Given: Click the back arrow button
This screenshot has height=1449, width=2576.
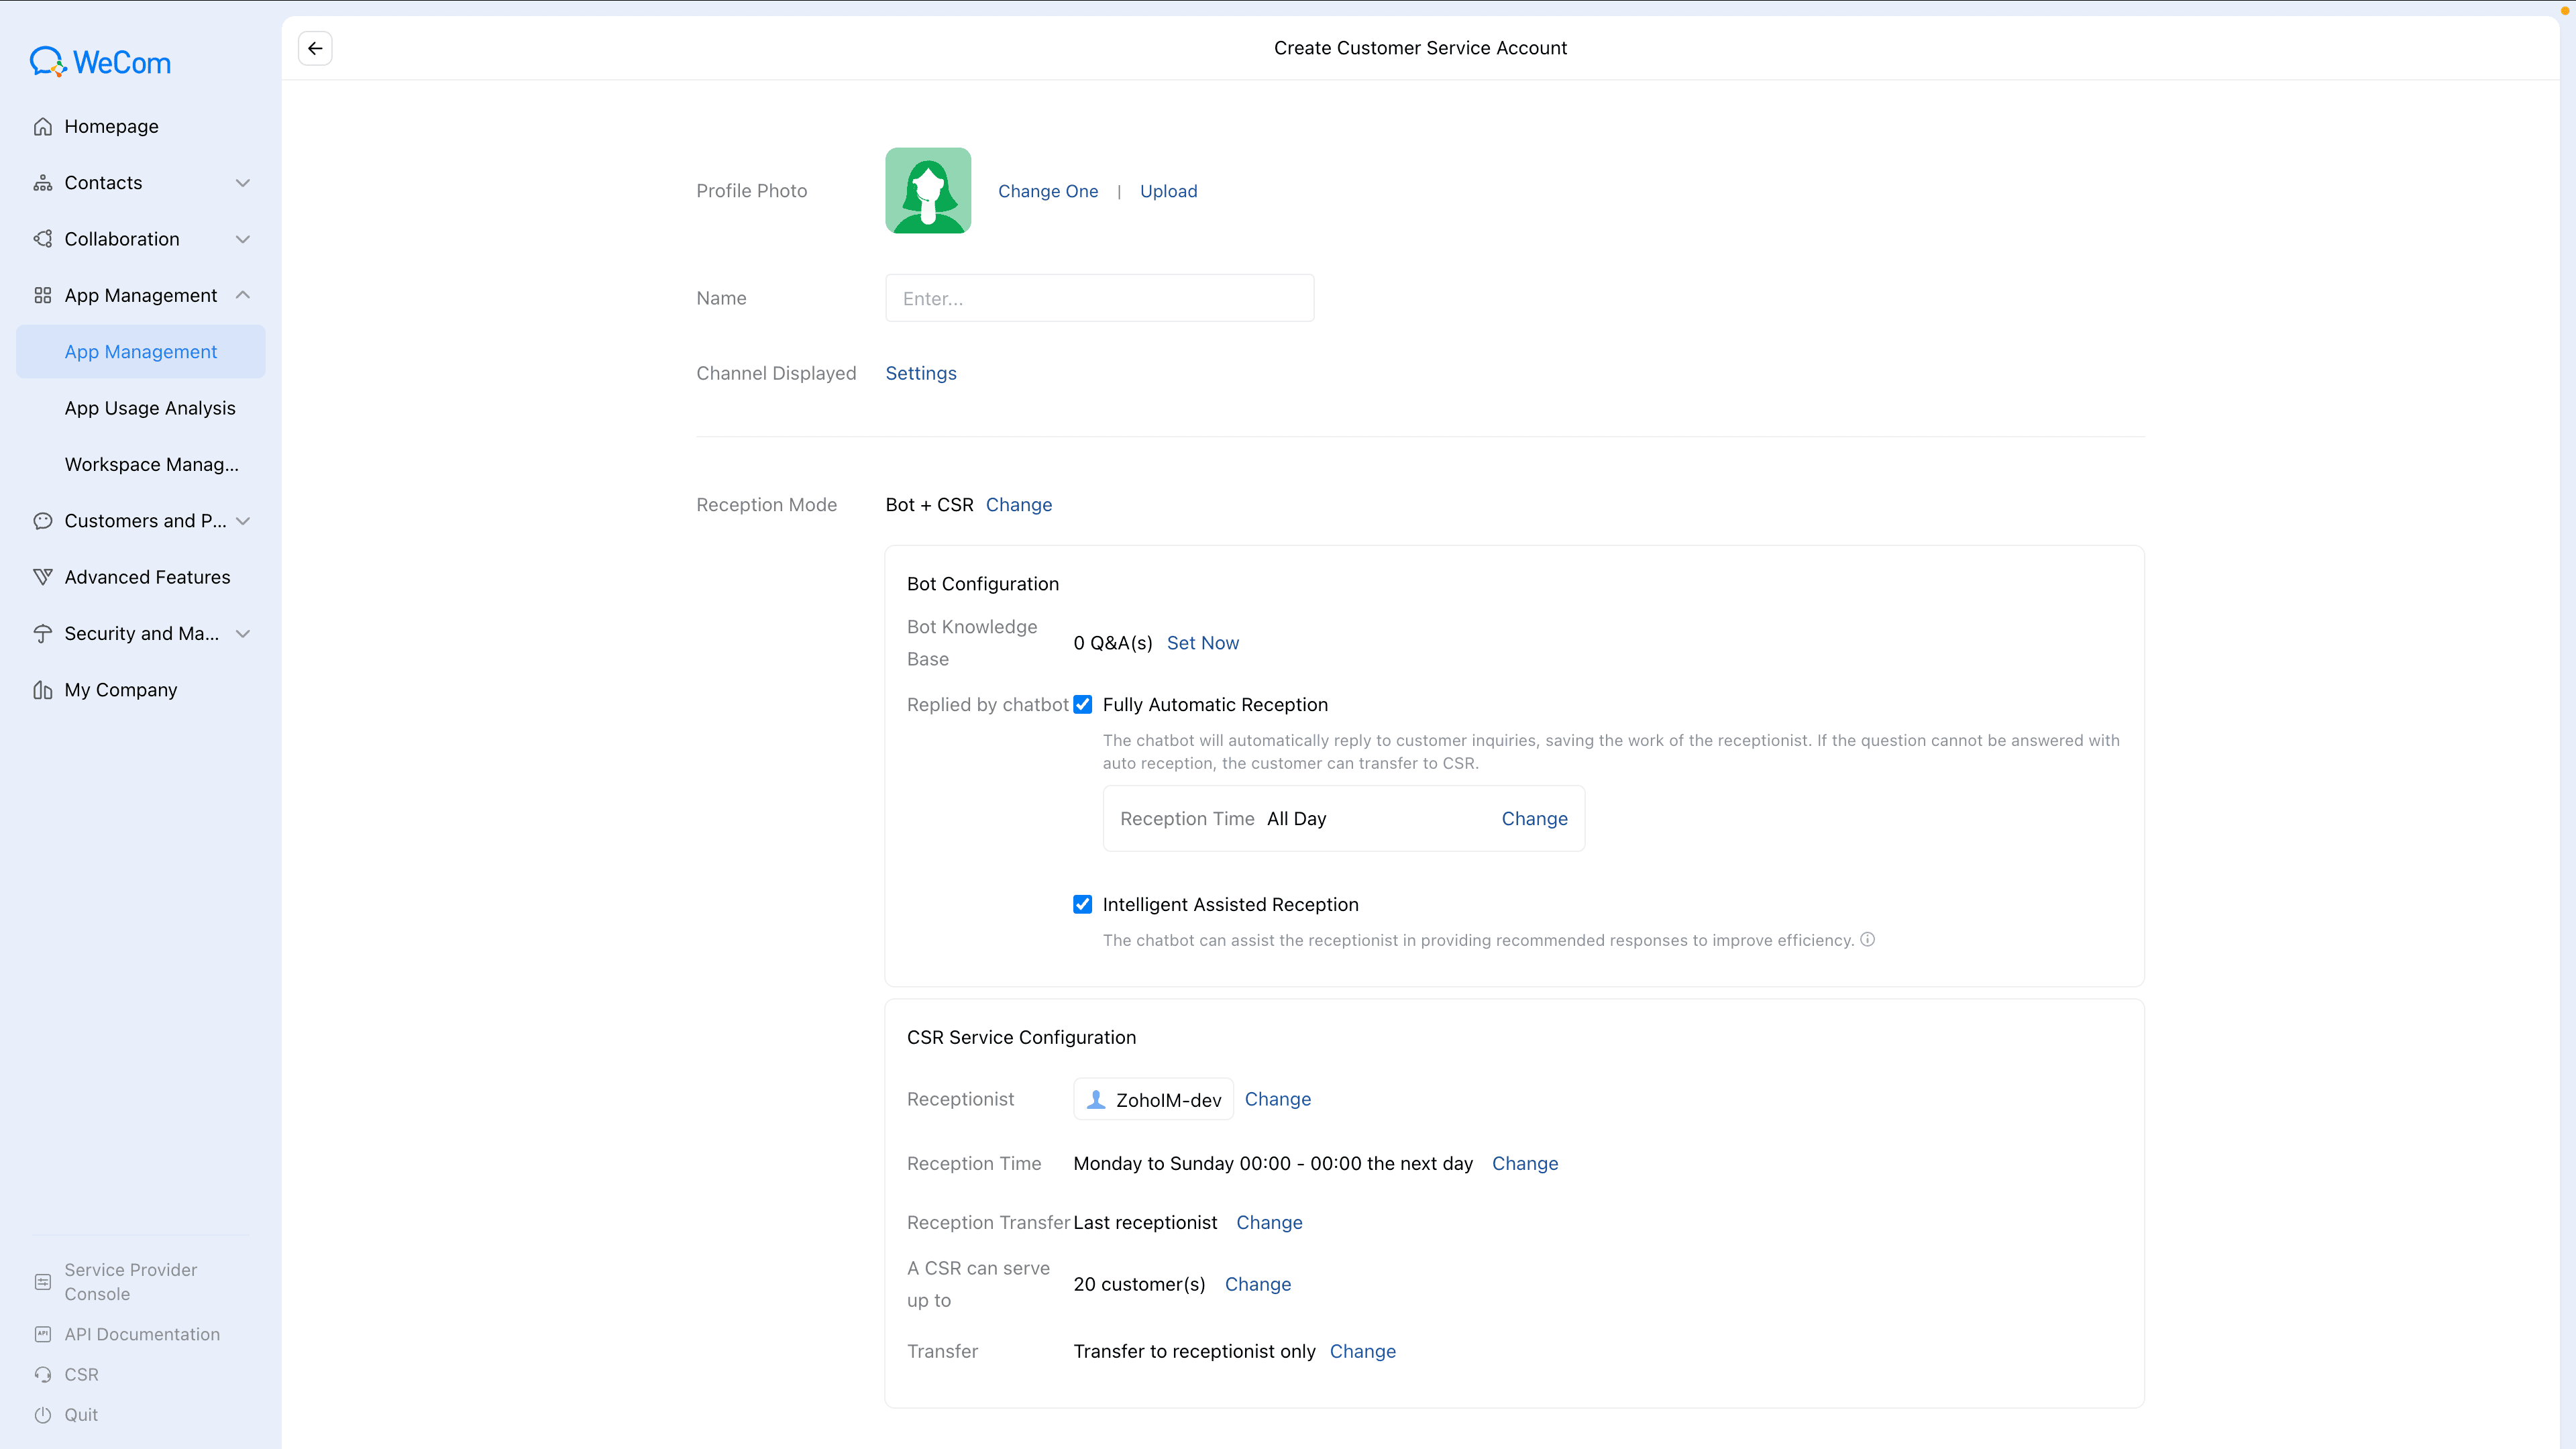Looking at the screenshot, I should coord(315,48).
